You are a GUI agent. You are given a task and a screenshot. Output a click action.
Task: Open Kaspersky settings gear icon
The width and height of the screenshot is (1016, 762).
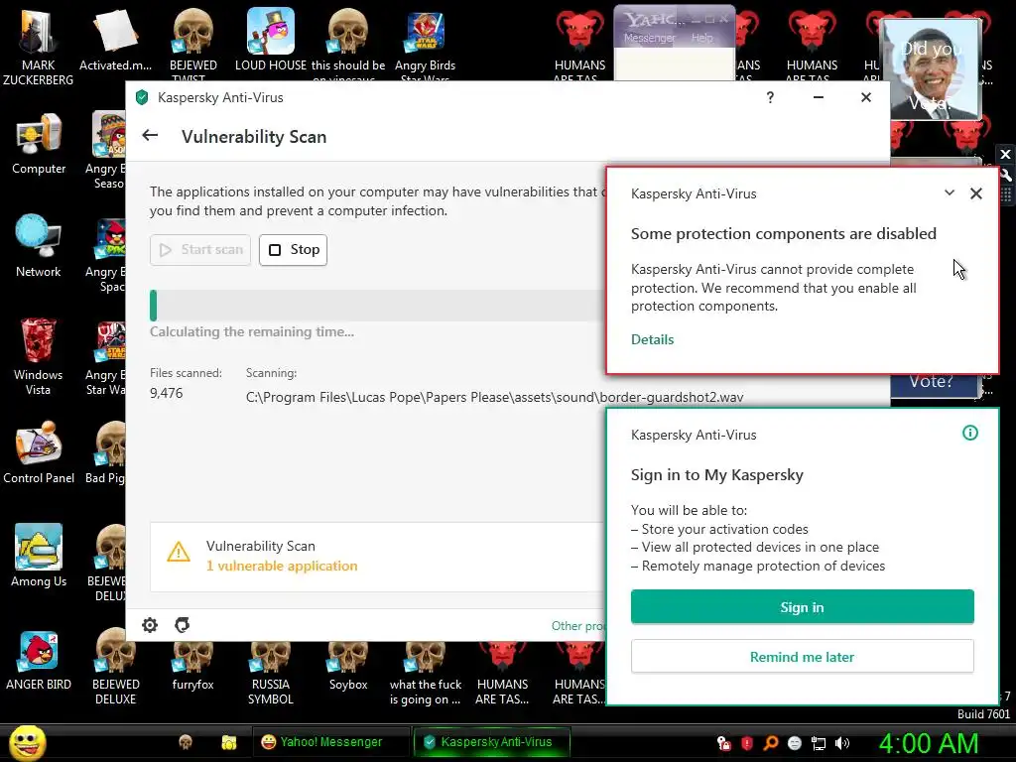coord(150,625)
